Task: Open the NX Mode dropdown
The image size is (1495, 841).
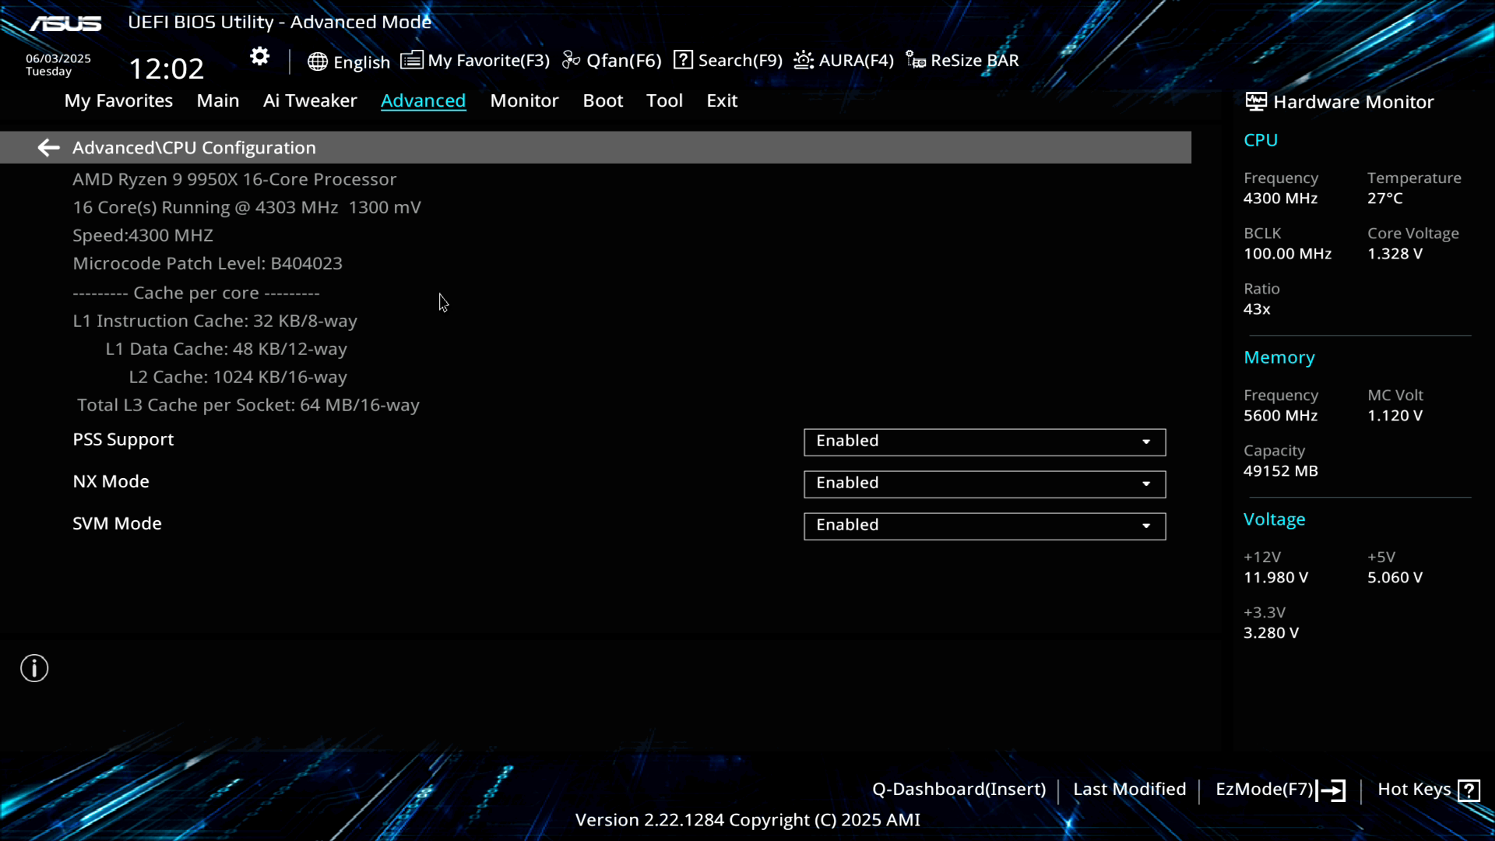Action: coord(984,484)
